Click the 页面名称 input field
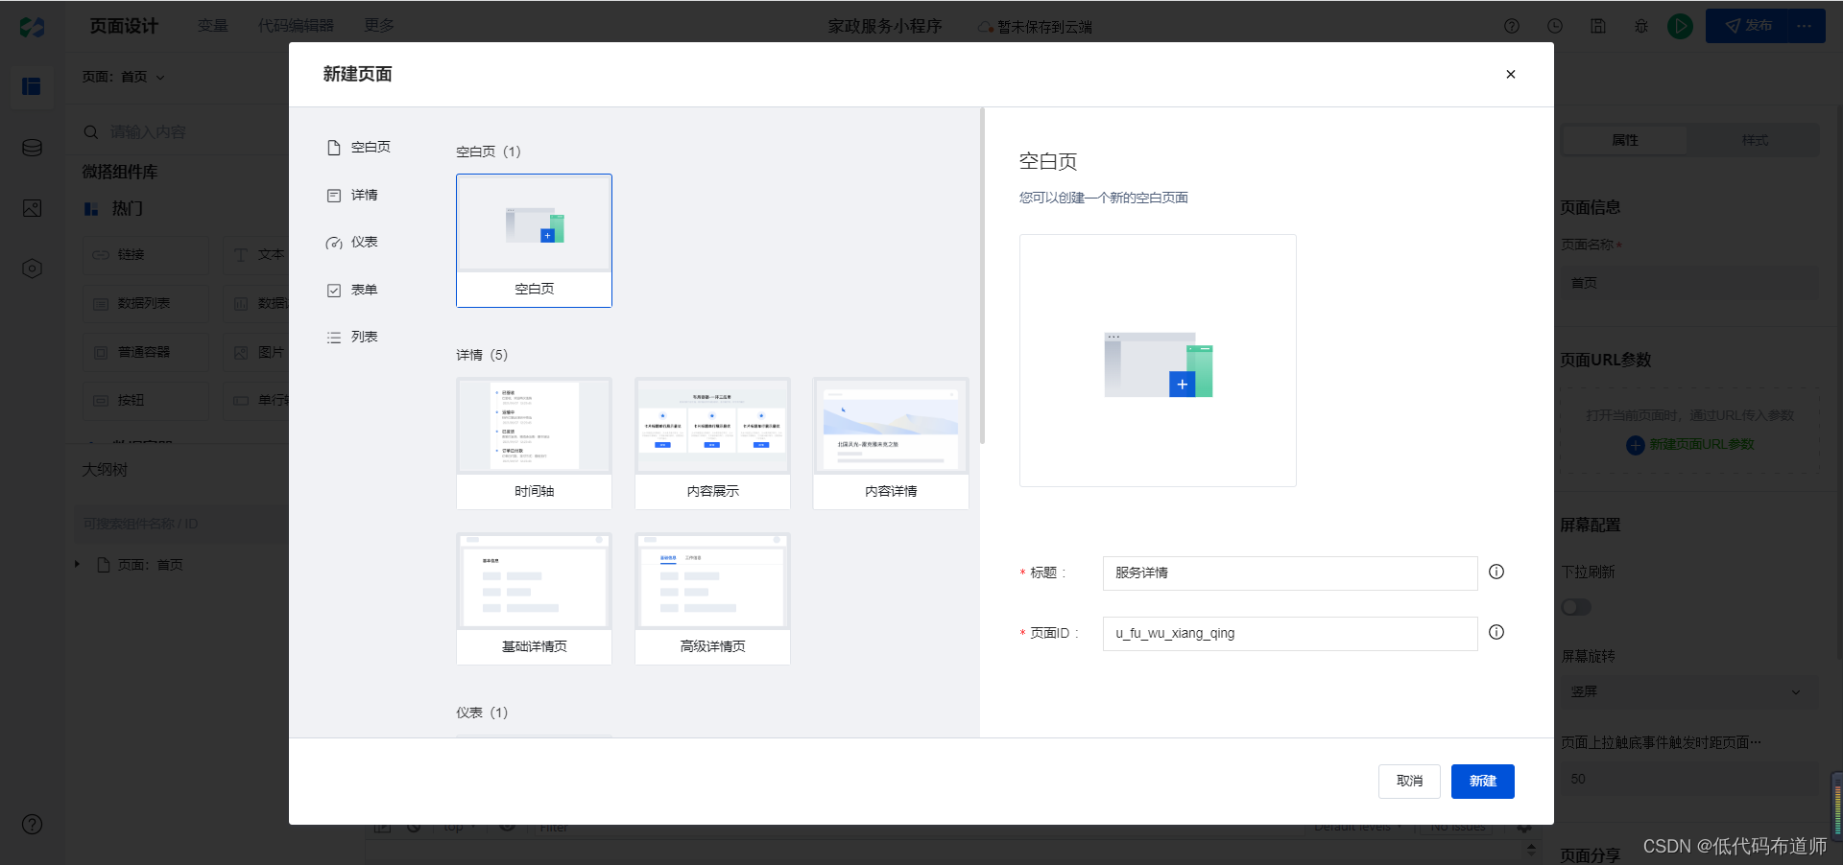 [1689, 284]
